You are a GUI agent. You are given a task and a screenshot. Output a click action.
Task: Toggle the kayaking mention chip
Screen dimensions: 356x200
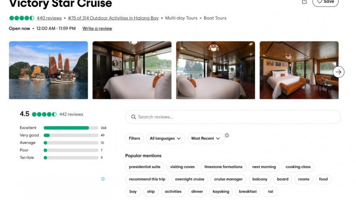[221, 192]
